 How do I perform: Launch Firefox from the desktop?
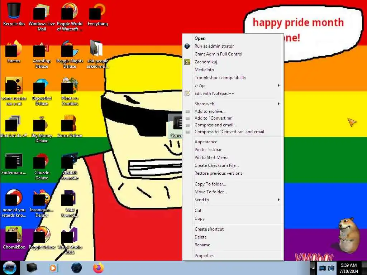coord(14,52)
